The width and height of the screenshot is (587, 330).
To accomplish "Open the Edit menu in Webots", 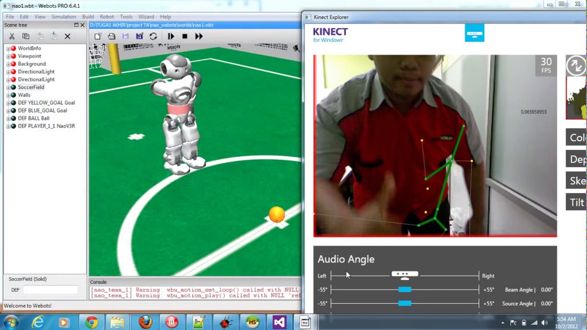I will (x=24, y=16).
